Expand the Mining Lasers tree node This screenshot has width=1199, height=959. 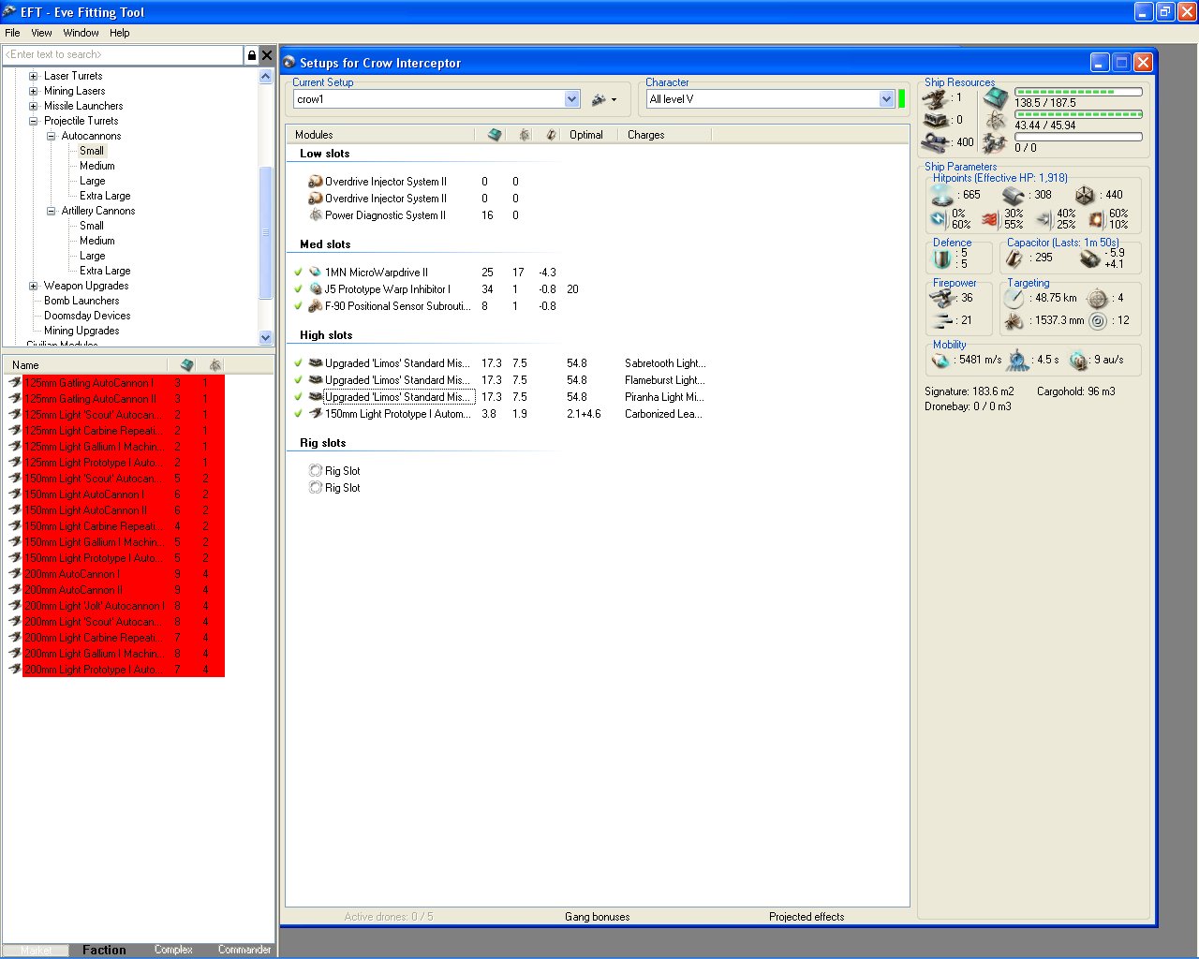coord(34,91)
